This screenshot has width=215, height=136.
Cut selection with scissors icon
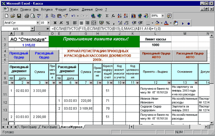click(x=47, y=16)
